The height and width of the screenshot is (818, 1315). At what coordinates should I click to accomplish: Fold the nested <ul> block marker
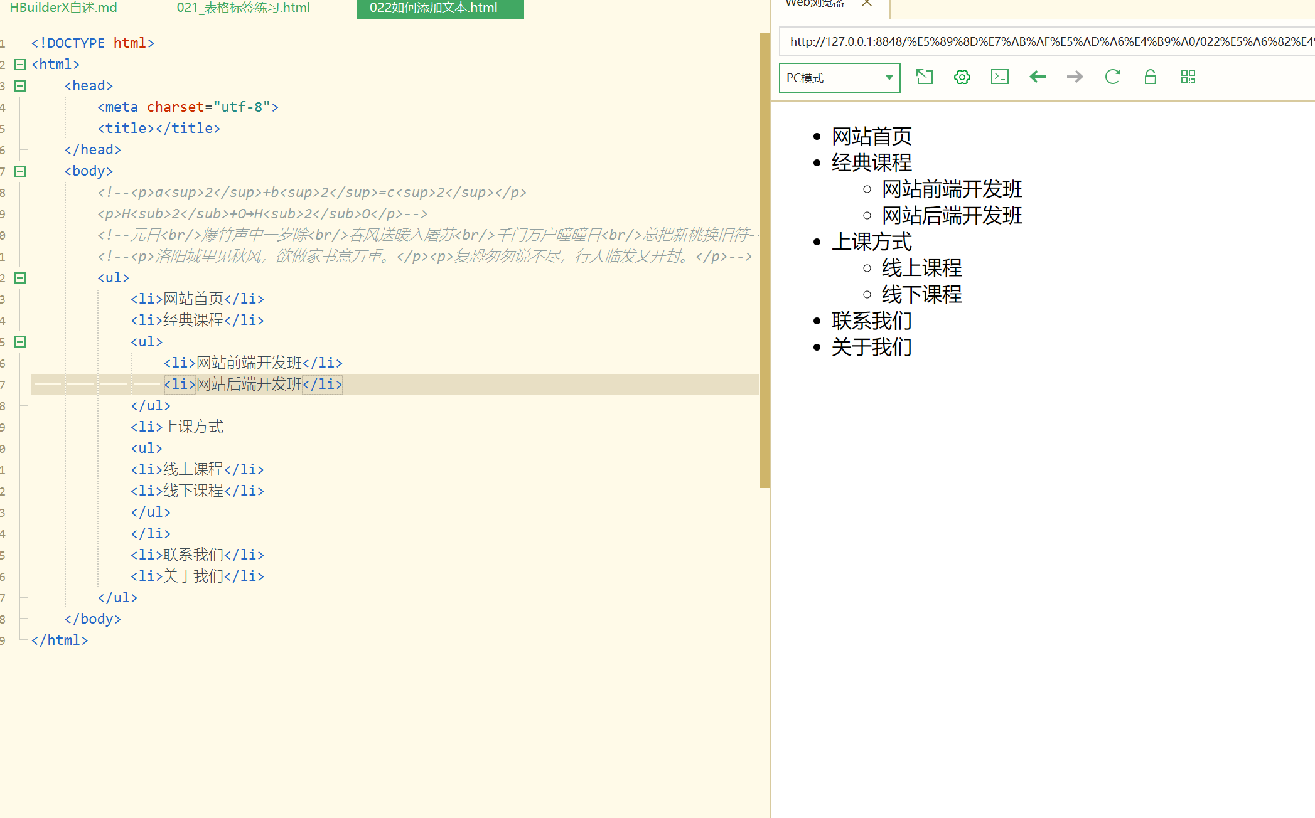[x=20, y=342]
